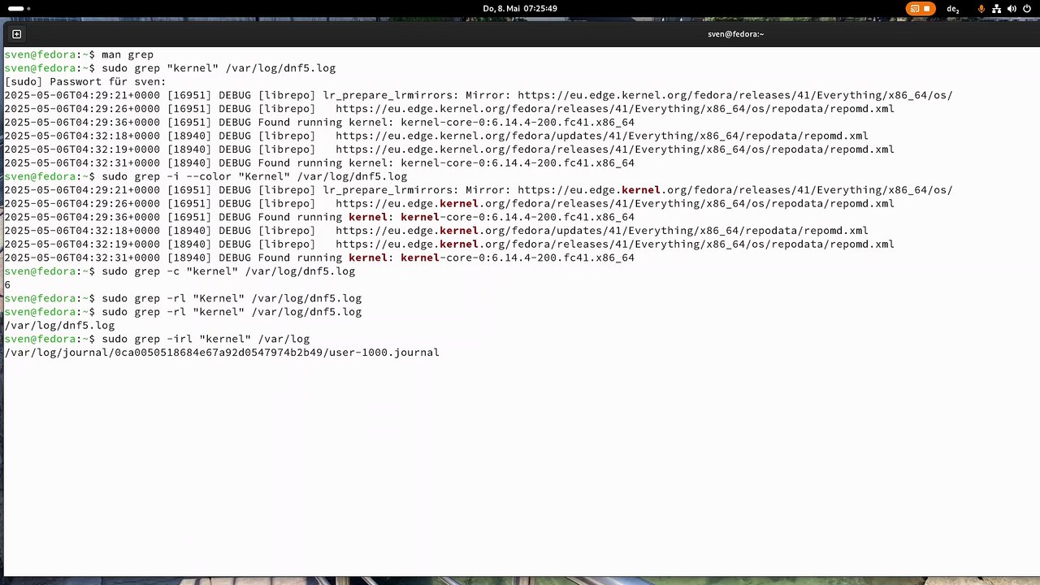Click the sven@fedora:~ window title
This screenshot has height=585, width=1040.
[x=735, y=34]
